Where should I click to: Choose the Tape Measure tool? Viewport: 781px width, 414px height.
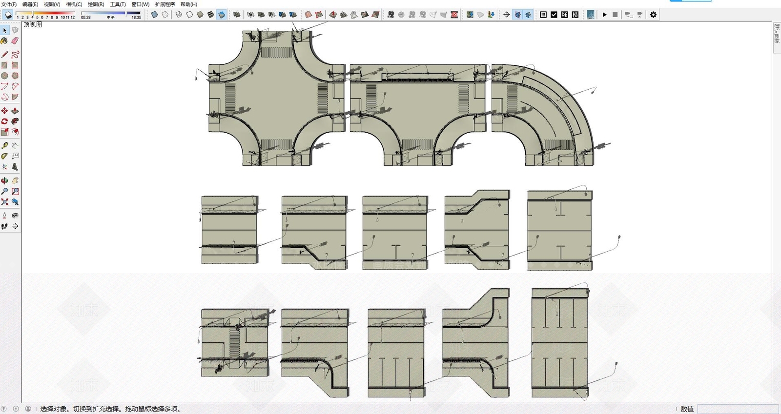tap(4, 145)
